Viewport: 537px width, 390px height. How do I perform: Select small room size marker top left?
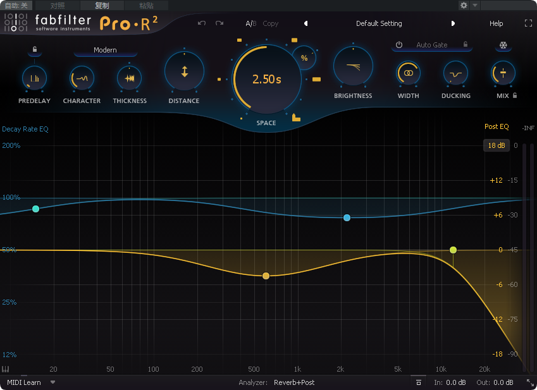pos(239,40)
